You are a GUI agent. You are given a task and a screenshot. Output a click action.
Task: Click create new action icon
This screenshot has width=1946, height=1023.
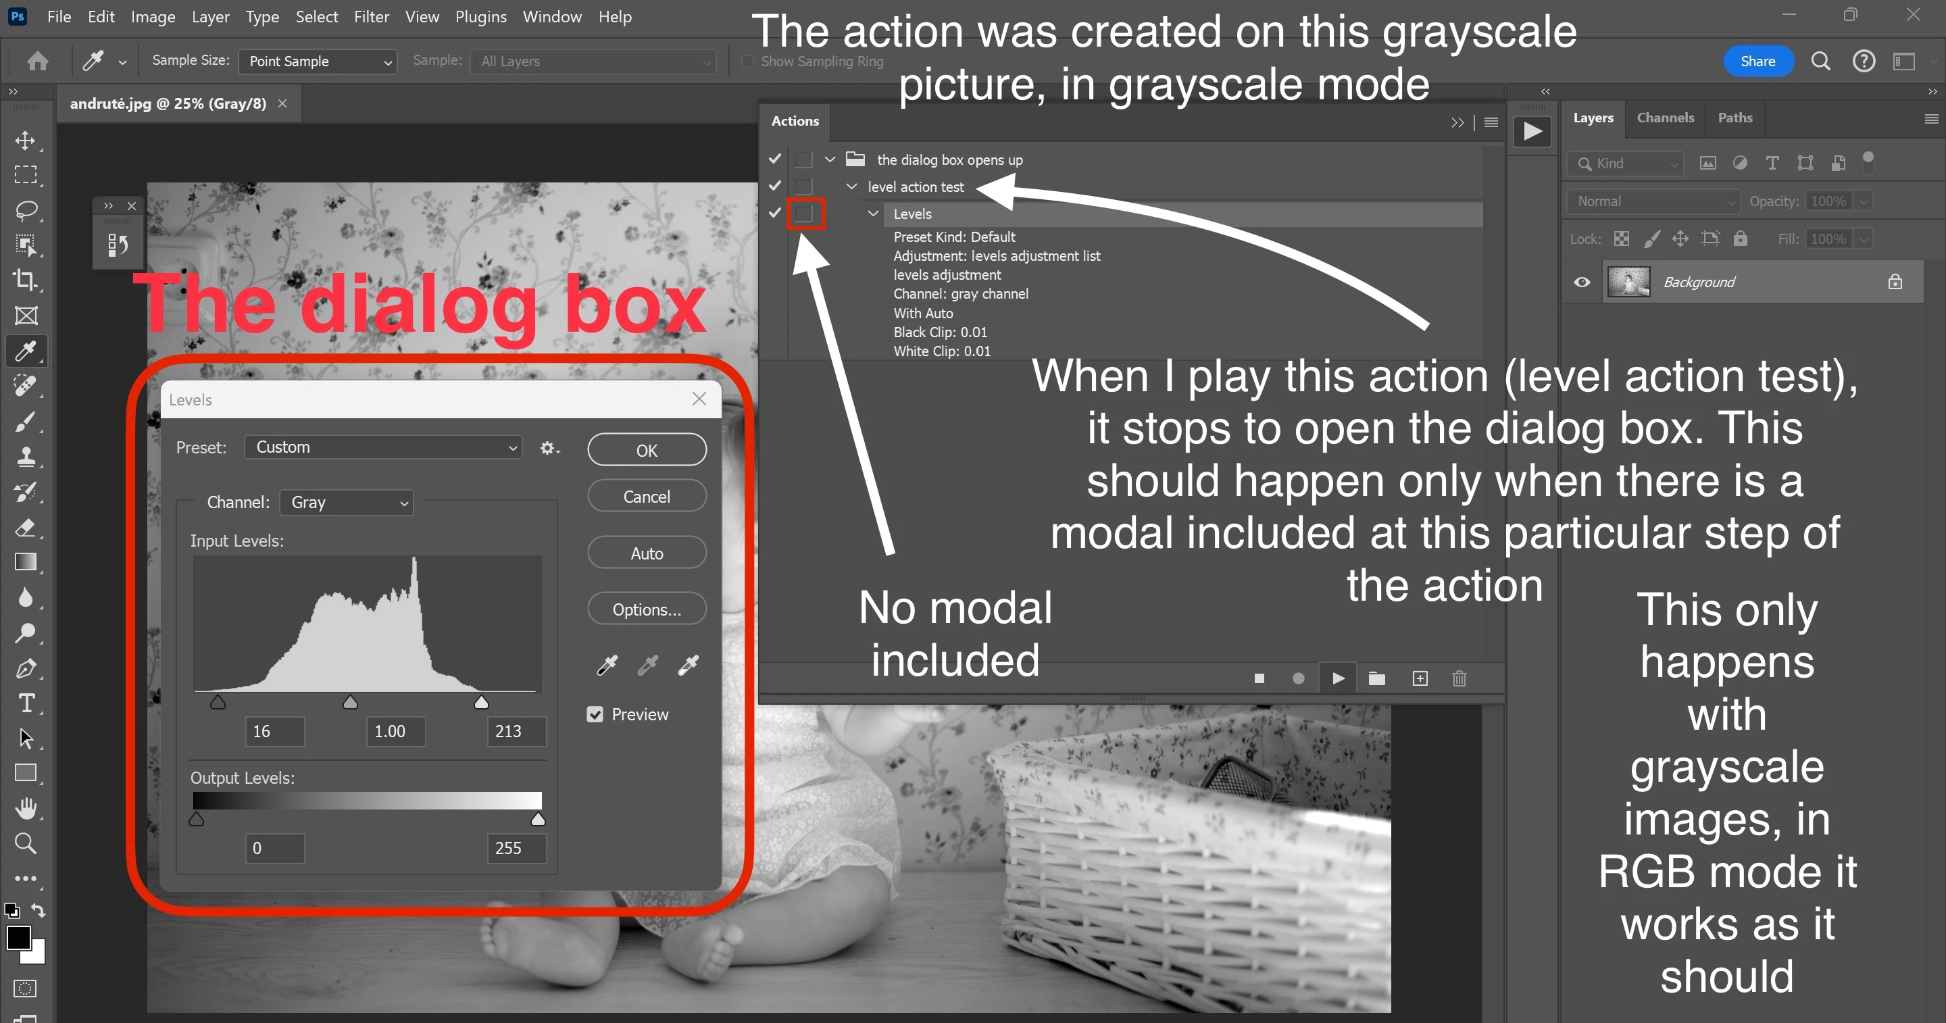[1420, 678]
